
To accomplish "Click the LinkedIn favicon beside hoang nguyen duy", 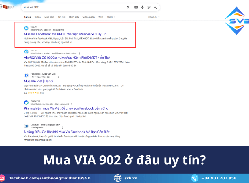I will tap(26, 126).
